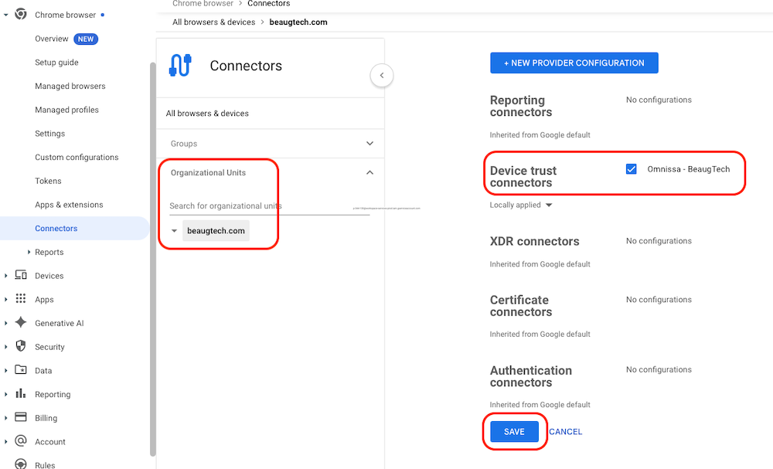Go to Apps & extensions page
This screenshot has width=773, height=469.
click(x=69, y=205)
